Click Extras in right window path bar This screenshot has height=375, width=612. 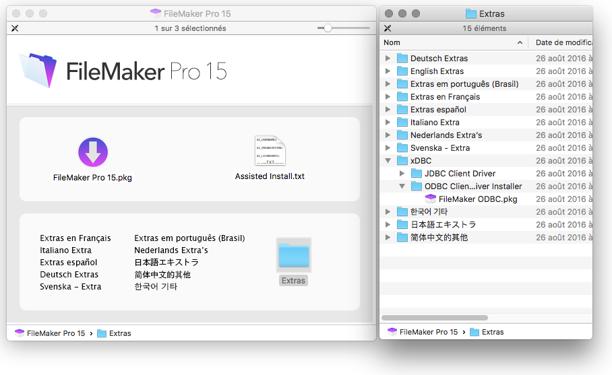pos(487,332)
